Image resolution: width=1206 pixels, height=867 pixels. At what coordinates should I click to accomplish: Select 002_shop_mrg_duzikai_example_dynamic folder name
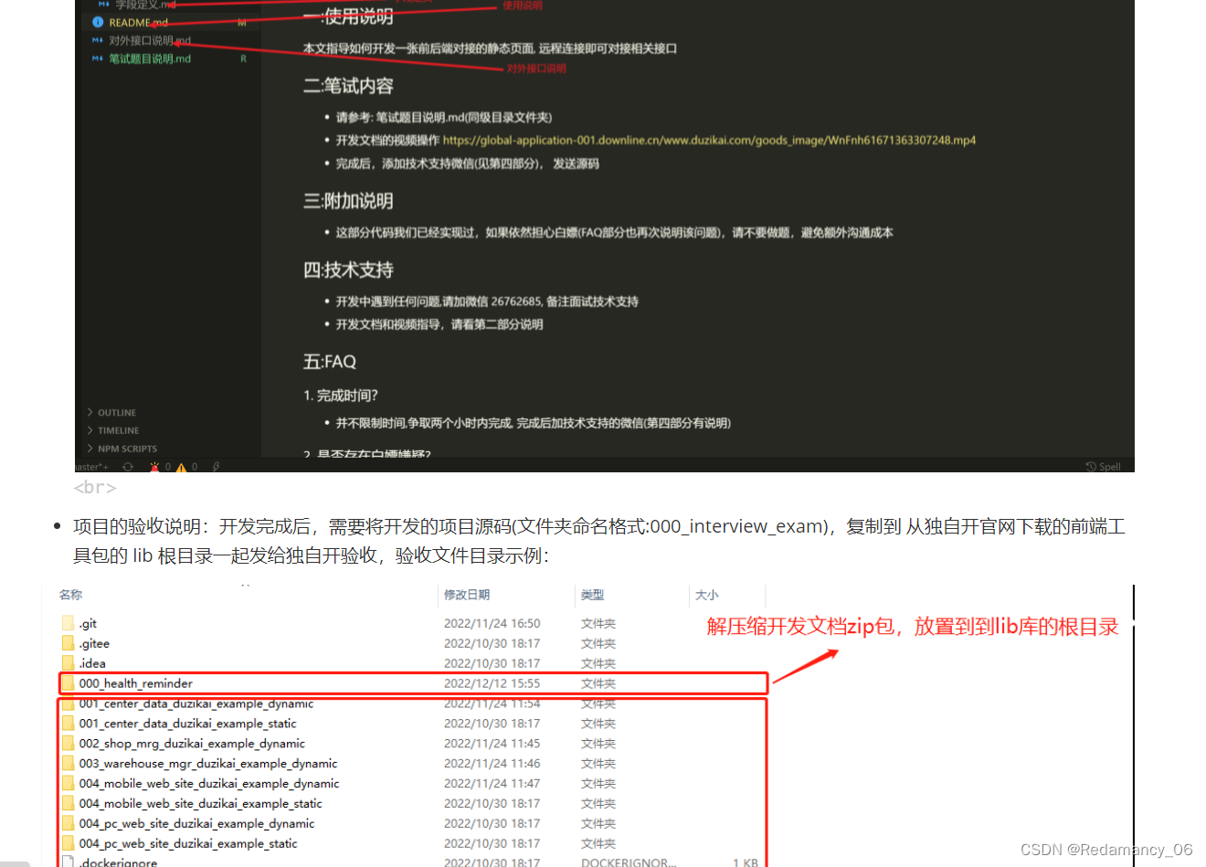[x=192, y=744]
